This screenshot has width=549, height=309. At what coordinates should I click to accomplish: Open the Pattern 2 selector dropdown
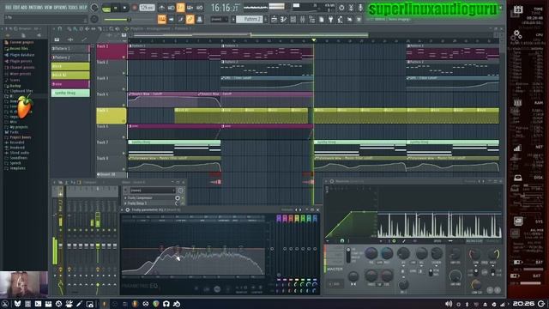(x=250, y=19)
